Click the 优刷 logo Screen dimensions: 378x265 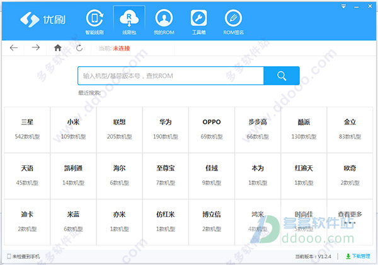[x=43, y=20]
